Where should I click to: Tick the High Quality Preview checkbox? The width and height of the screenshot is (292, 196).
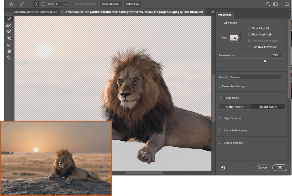click(250, 47)
